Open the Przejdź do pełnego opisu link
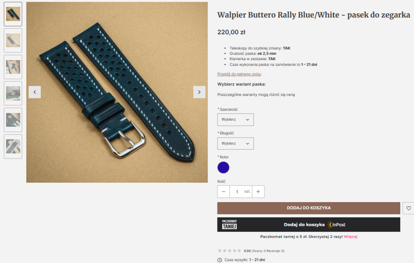Screen dimensions: 414x263 (239, 74)
